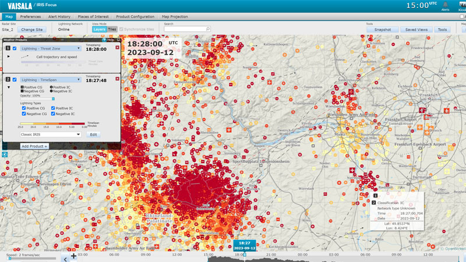
Task: Adjust the TimeSpan opacity slider handle
Action: tap(53, 99)
